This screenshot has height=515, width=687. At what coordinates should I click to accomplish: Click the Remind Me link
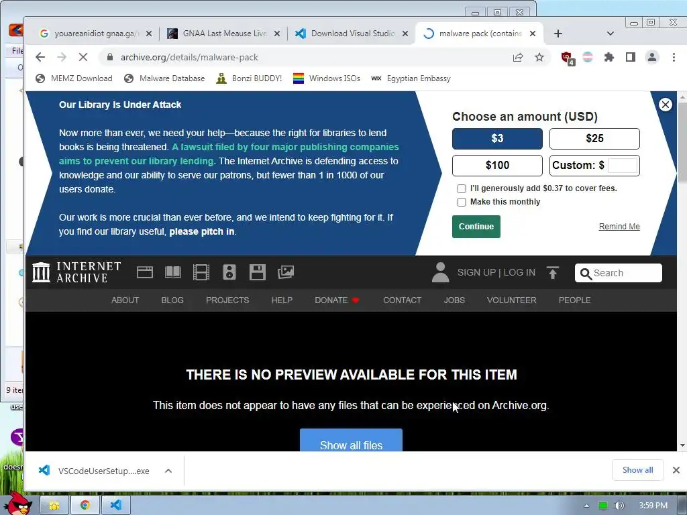[619, 227]
